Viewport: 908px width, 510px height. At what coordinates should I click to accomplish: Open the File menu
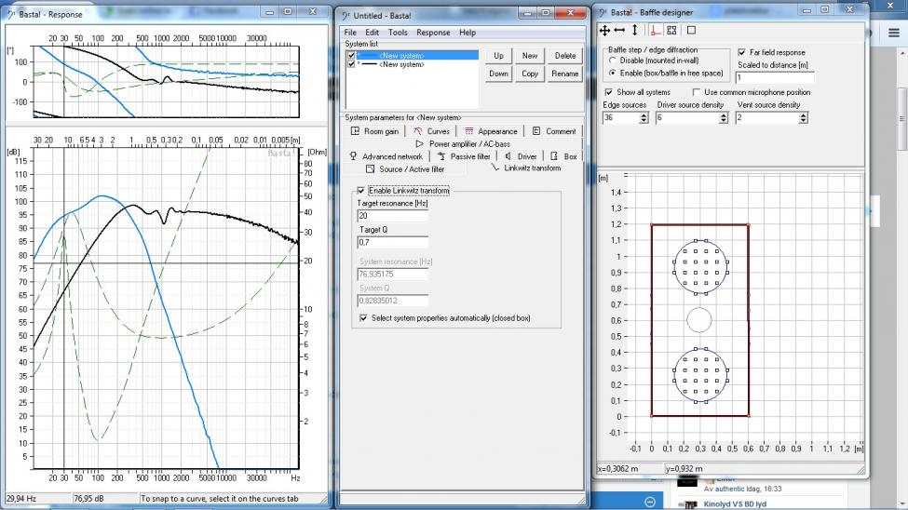click(x=350, y=33)
